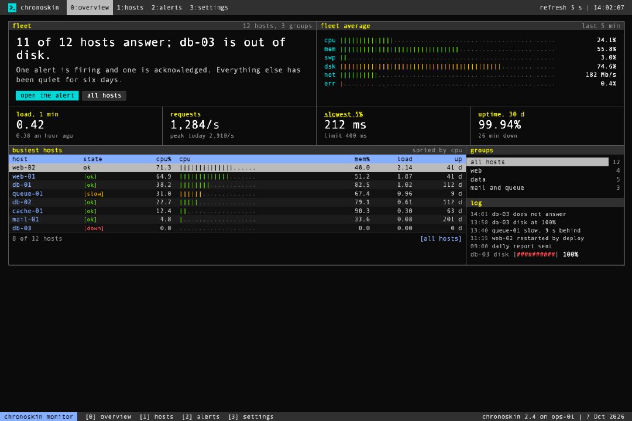Click the 'sorted by cpu' label
The height and width of the screenshot is (421, 632).
click(437, 150)
